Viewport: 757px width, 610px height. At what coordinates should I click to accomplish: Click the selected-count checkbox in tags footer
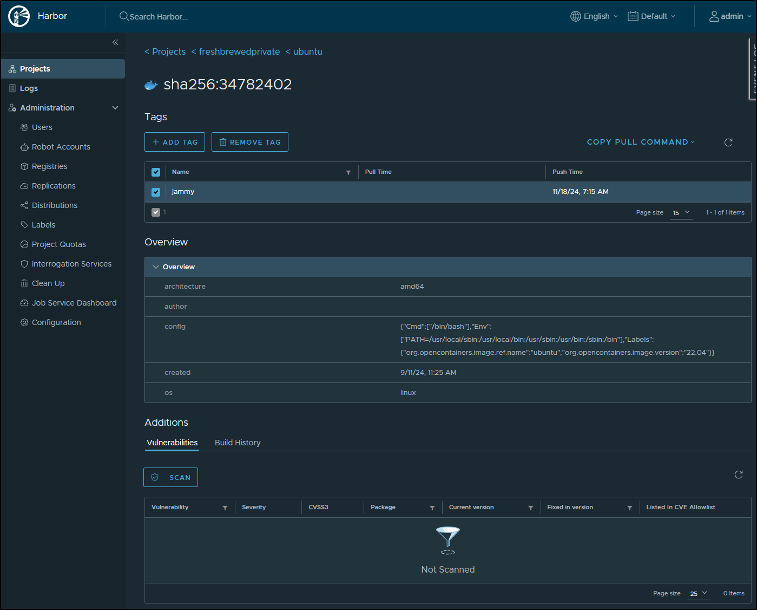click(156, 212)
